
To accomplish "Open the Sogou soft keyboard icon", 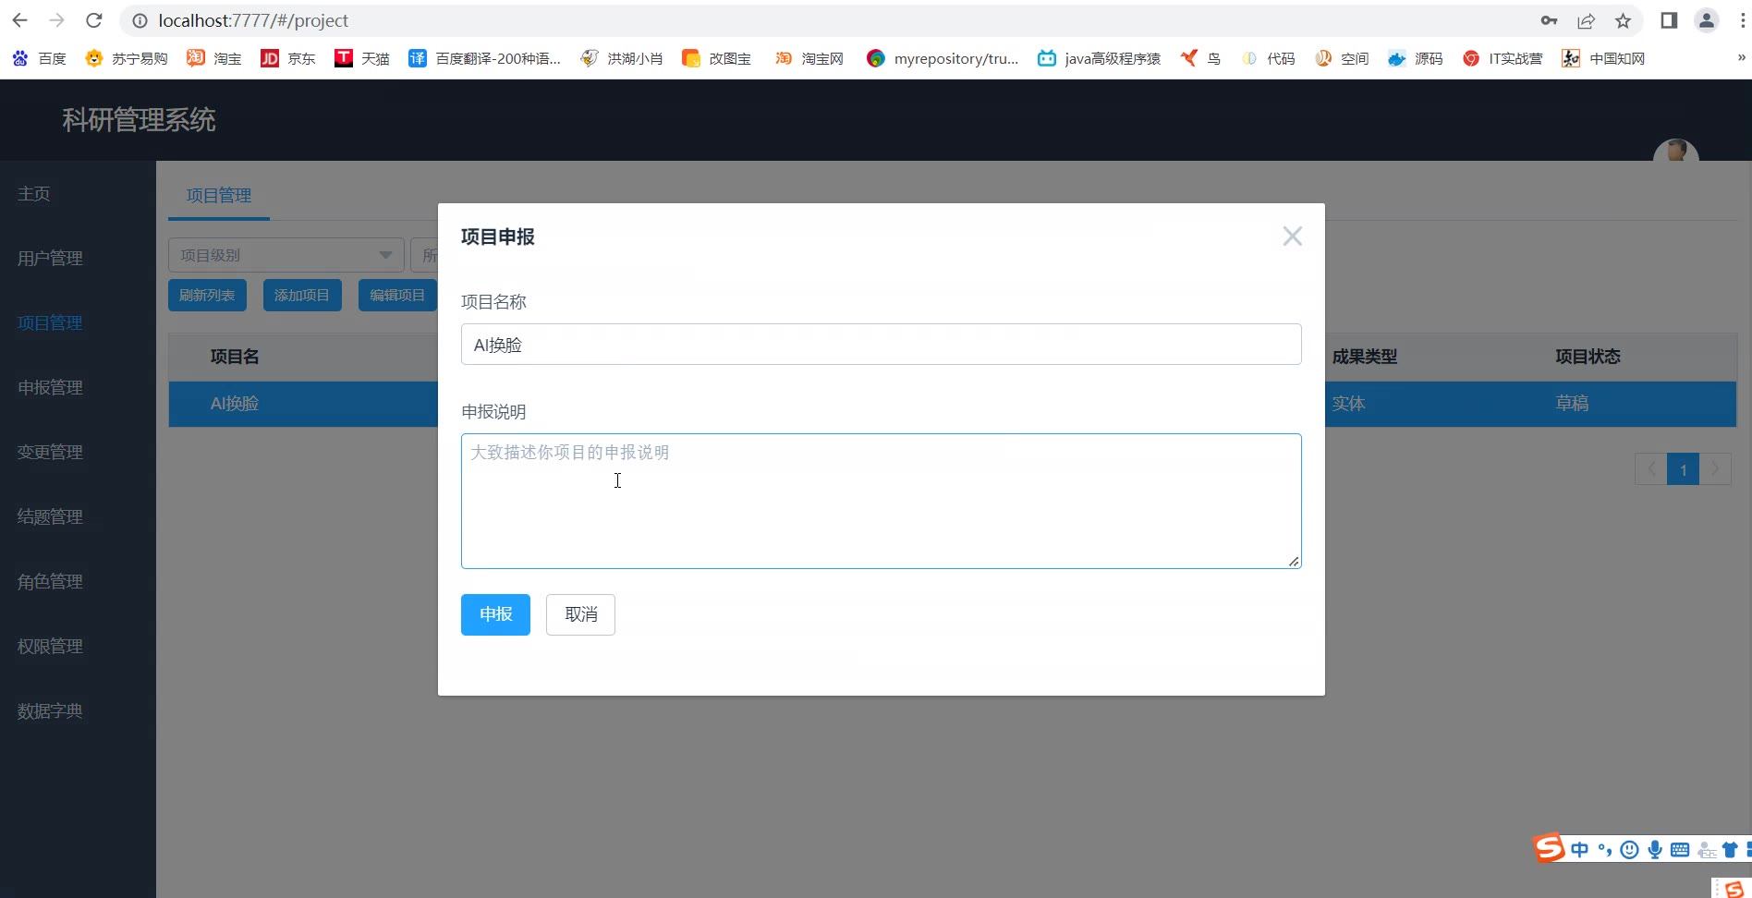I will (x=1680, y=850).
